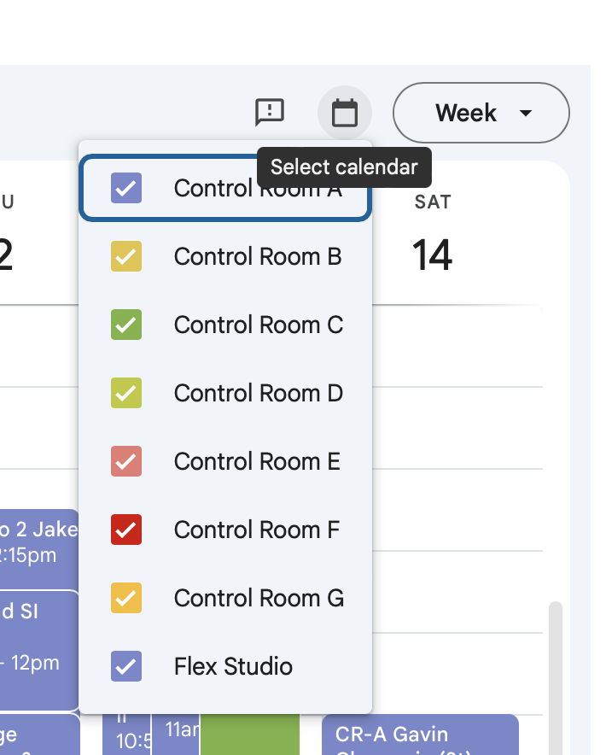This screenshot has width=606, height=755.
Task: Toggle the Control Room E checkbox
Action: [x=125, y=461]
